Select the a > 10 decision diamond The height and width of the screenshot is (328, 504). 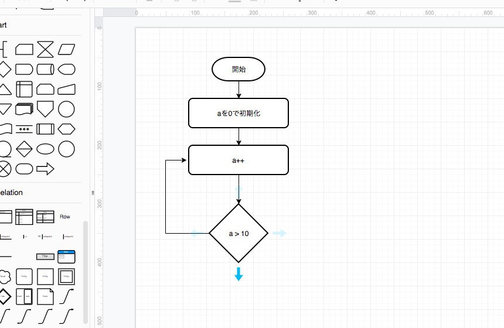[239, 233]
